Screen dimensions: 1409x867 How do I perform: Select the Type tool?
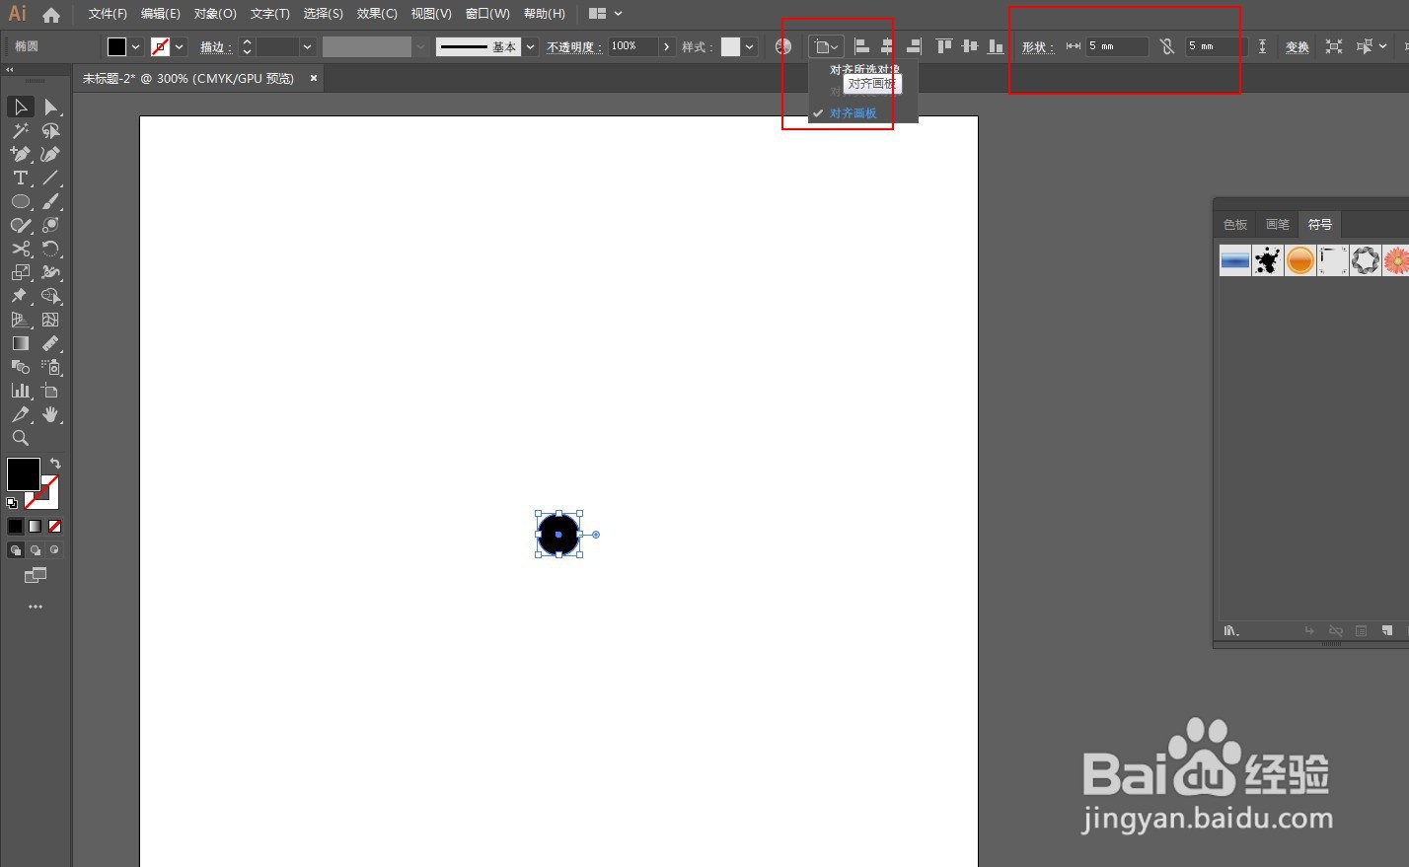coord(21,178)
